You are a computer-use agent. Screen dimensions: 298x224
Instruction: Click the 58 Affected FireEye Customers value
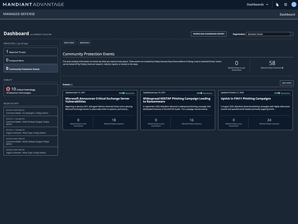pos(272,63)
